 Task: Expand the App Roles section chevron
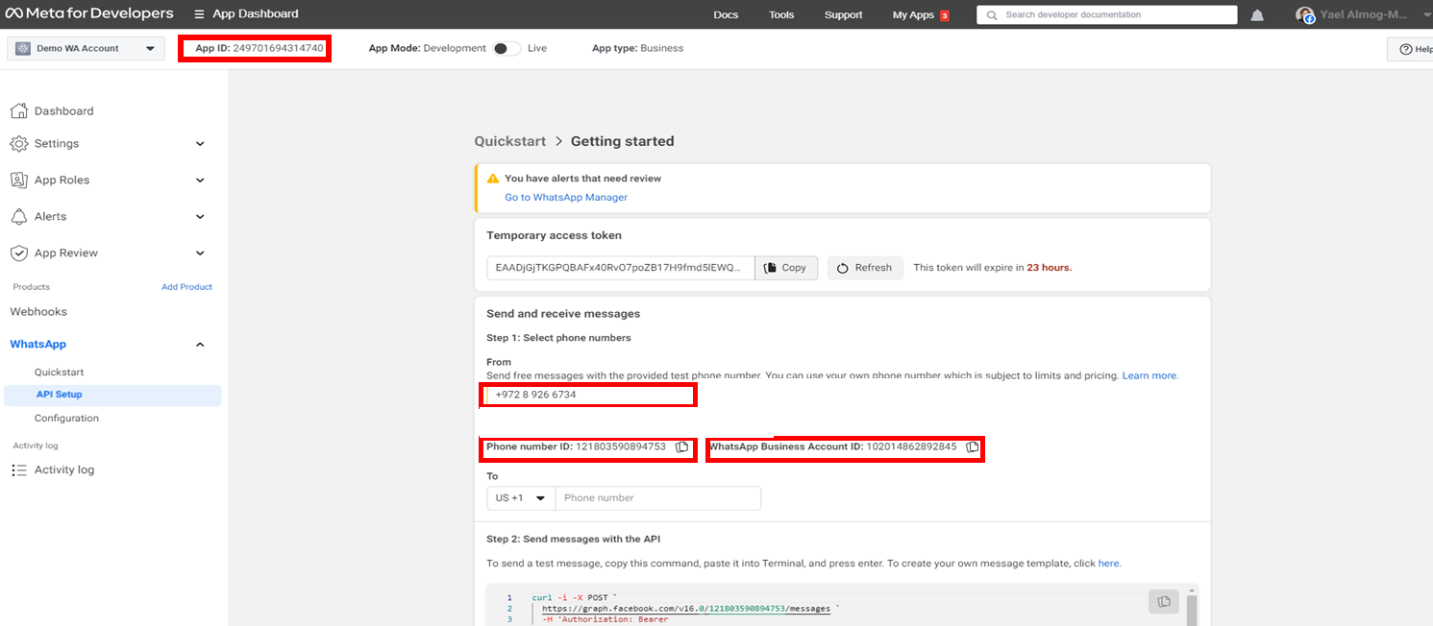(x=200, y=181)
